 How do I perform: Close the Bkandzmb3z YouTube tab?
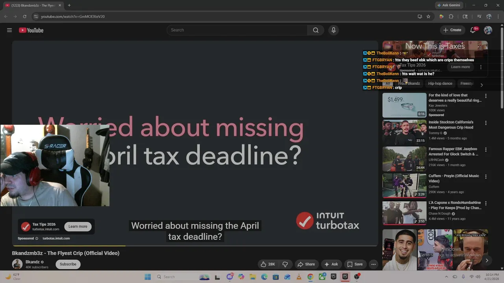tap(60, 6)
